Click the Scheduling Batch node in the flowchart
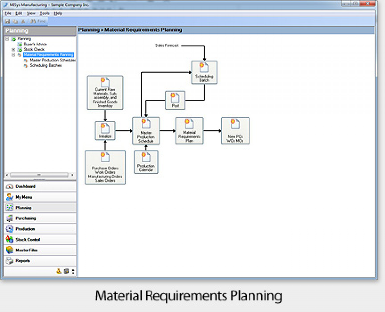This screenshot has height=312, width=385. tap(204, 72)
